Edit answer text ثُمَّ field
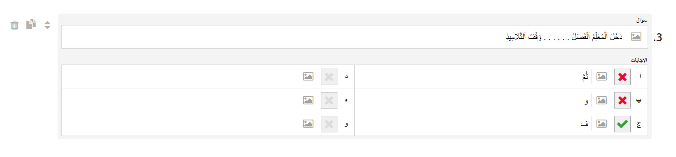 [x=473, y=76]
